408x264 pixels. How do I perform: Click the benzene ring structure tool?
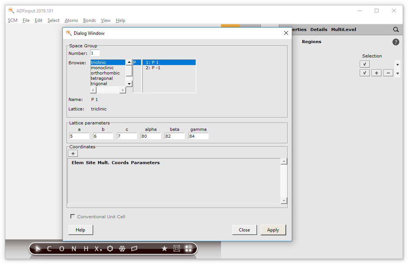click(x=110, y=248)
